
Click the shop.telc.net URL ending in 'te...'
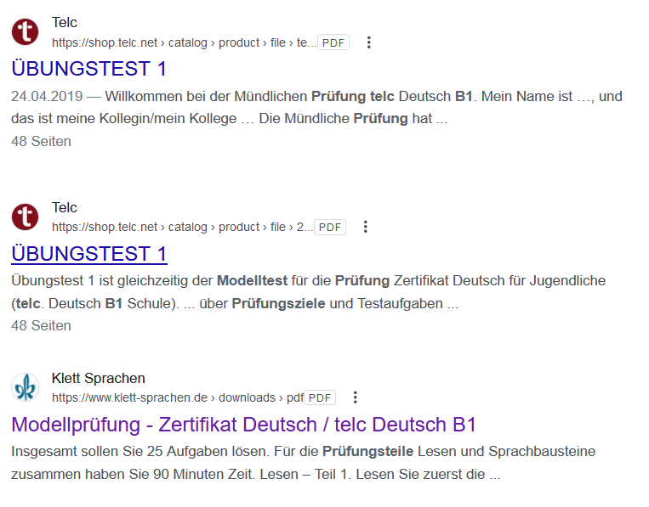pos(185,42)
